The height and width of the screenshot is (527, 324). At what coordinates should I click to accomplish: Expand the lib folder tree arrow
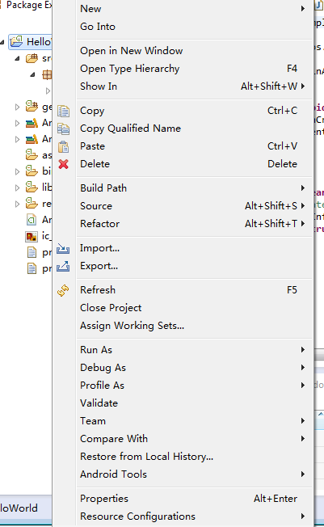click(17, 188)
